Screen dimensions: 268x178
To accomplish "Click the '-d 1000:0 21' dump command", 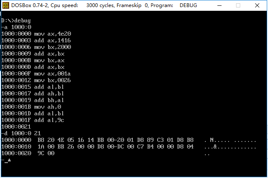I will click(21, 133).
